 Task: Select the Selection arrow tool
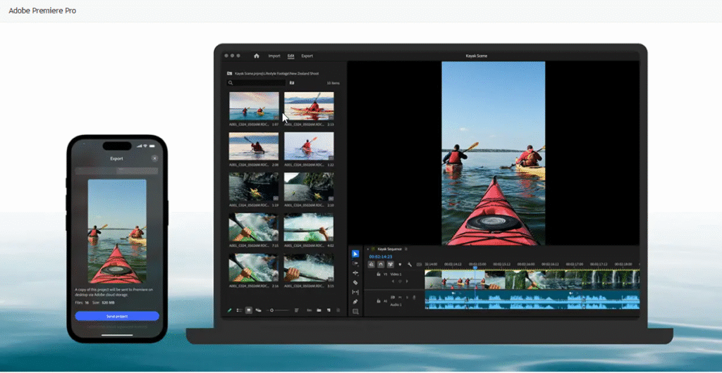click(355, 253)
